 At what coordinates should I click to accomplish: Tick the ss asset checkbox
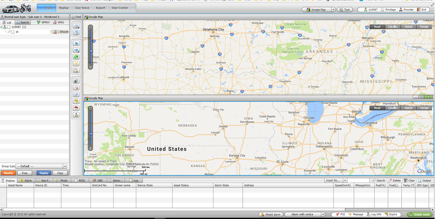(x=13, y=32)
